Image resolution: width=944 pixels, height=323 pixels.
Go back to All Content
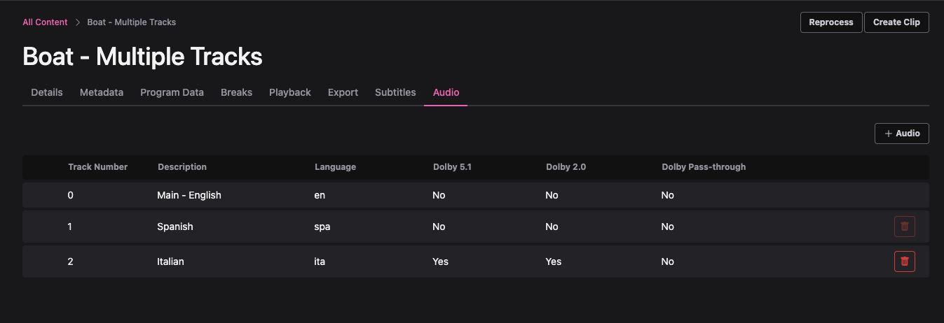45,22
